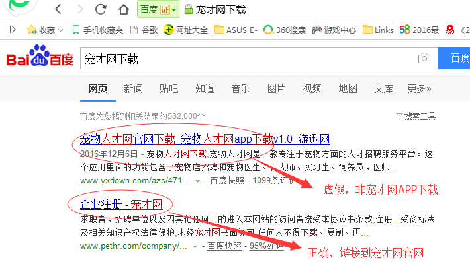
Task: Expand the bookmarks sidebar toggle arrow
Action: tap(12, 30)
